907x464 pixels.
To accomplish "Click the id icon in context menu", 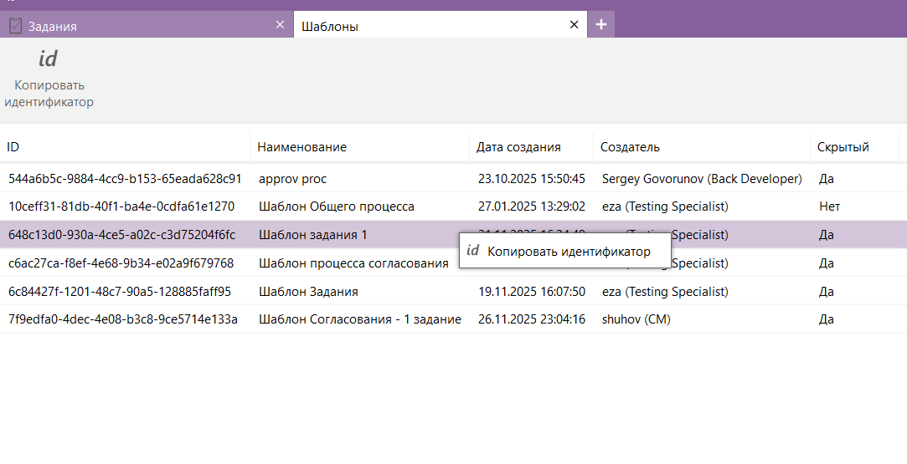I will pos(473,251).
